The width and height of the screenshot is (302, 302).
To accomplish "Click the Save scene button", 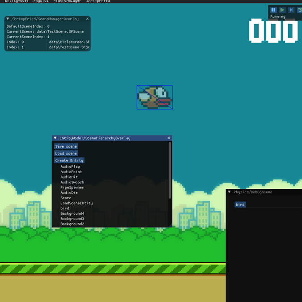I will click(66, 146).
